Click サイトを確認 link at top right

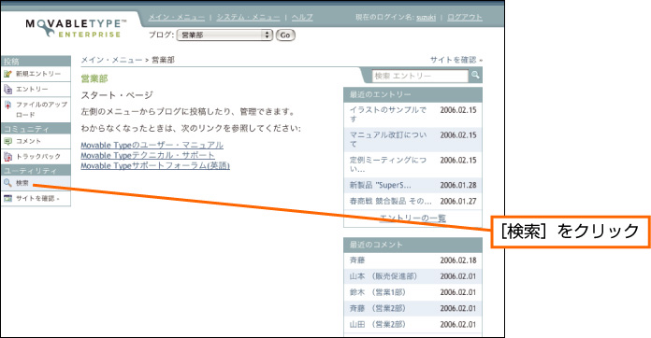pyautogui.click(x=456, y=60)
